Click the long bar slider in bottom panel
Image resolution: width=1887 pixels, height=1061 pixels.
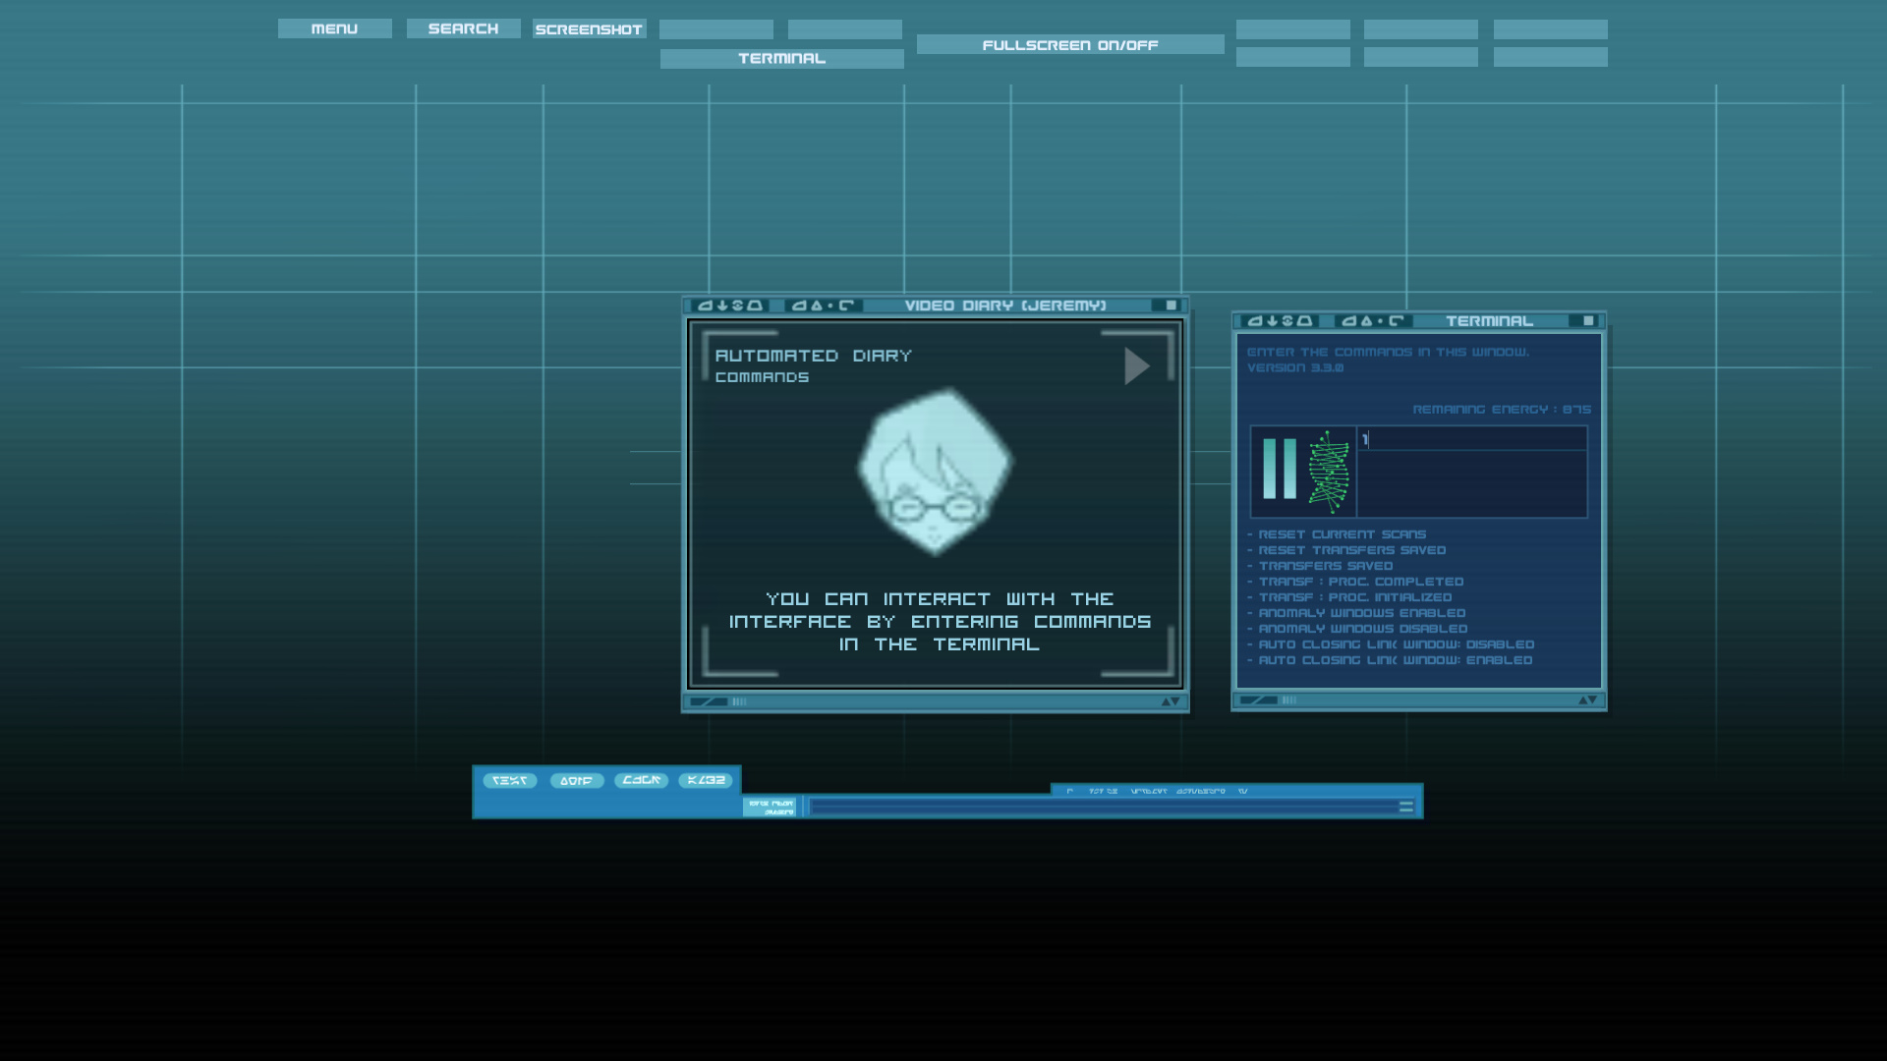pyautogui.click(x=1101, y=807)
